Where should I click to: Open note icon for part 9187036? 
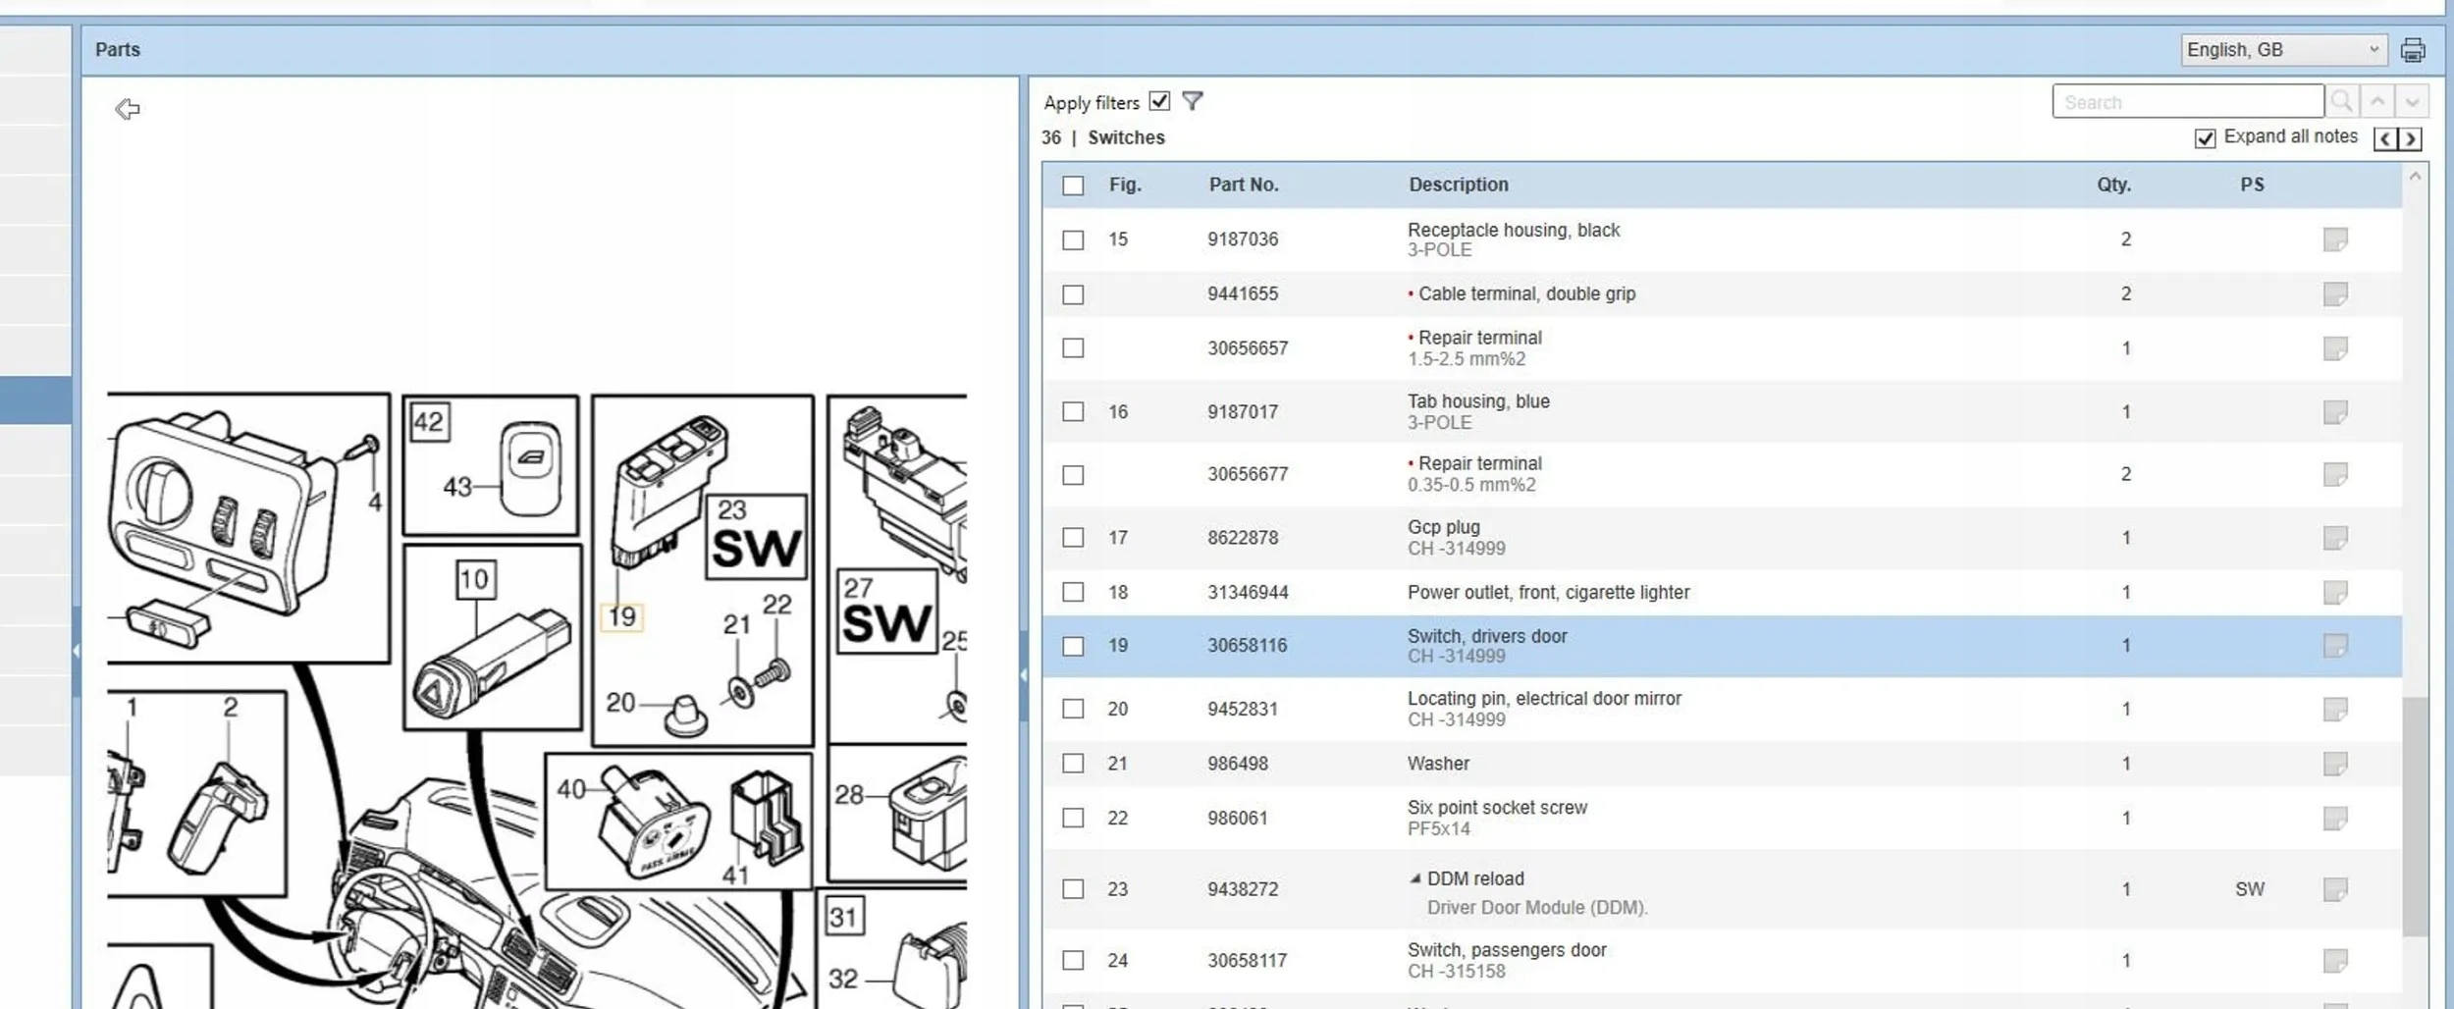click(2335, 239)
